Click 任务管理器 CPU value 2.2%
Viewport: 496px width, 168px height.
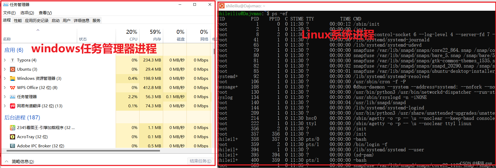(x=133, y=97)
